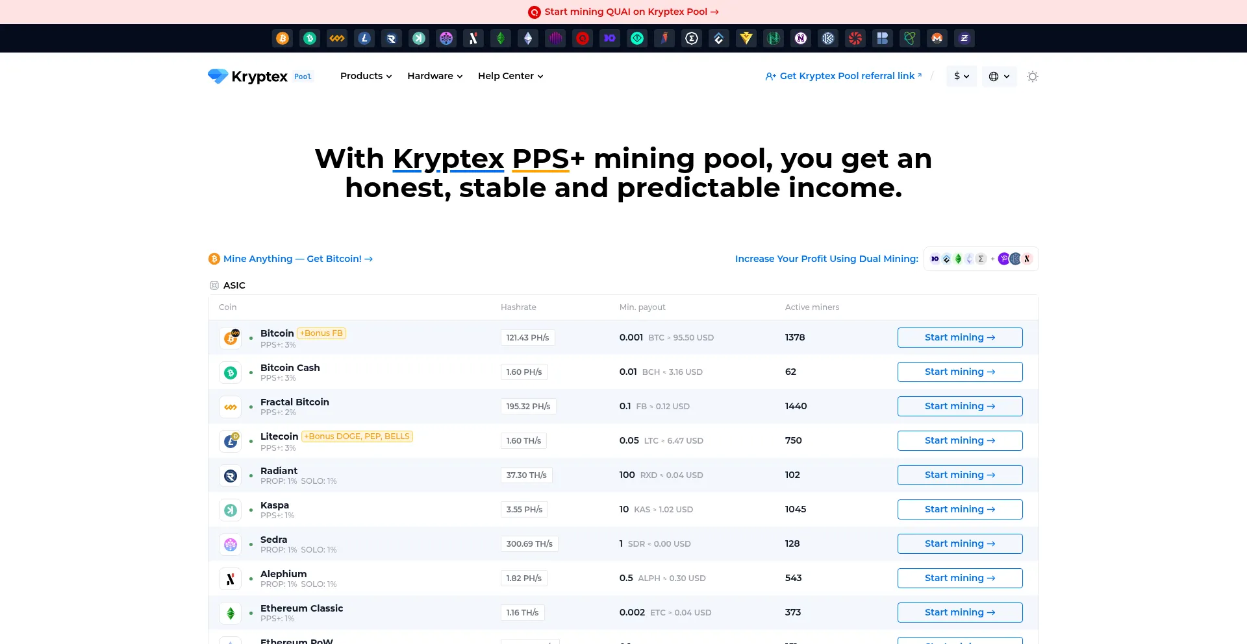
Task: Open the currency $ dropdown
Action: tap(961, 76)
